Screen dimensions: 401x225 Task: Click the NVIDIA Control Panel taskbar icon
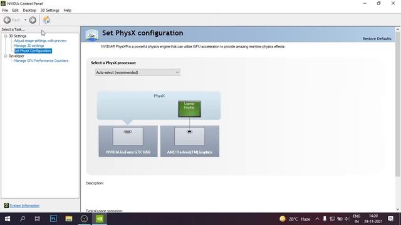click(100, 219)
